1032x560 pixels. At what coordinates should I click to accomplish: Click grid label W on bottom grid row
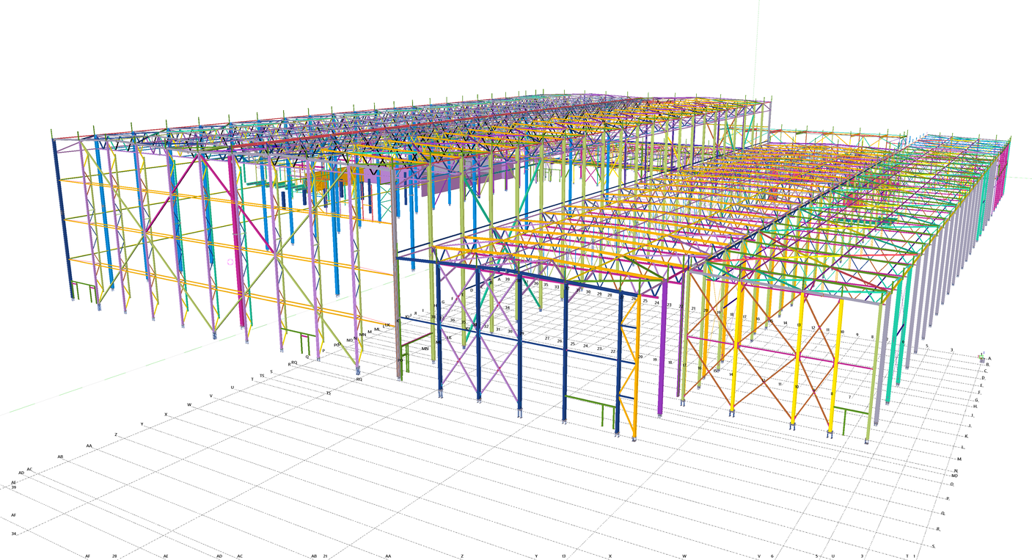(684, 556)
